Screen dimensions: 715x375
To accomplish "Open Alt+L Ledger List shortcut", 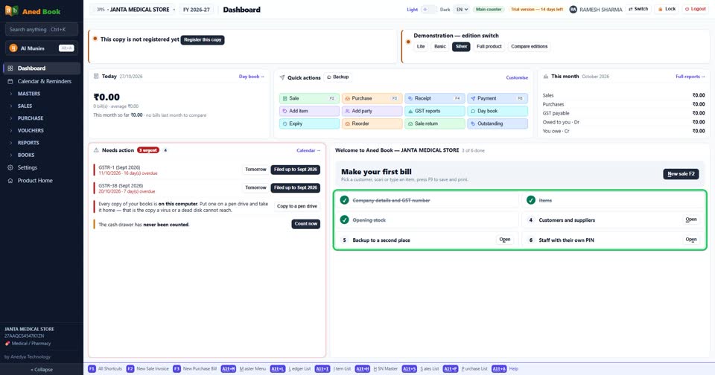I will (291, 369).
